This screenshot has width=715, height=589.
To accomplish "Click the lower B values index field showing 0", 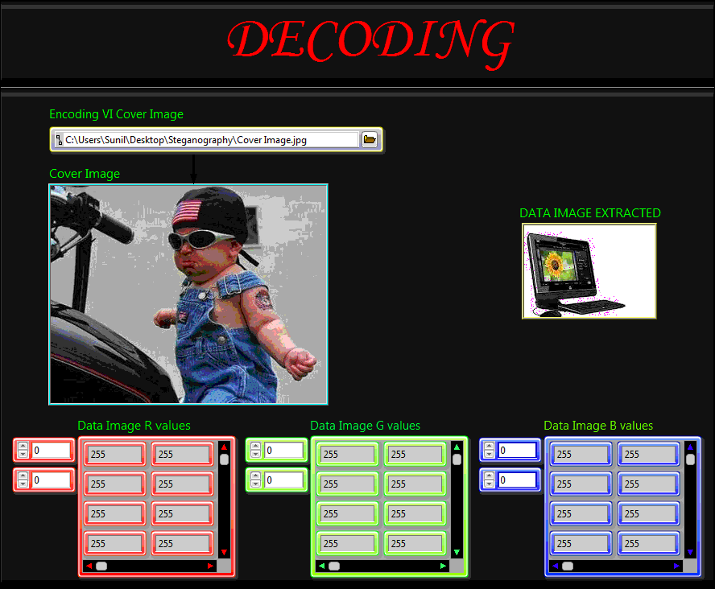I will tap(517, 480).
